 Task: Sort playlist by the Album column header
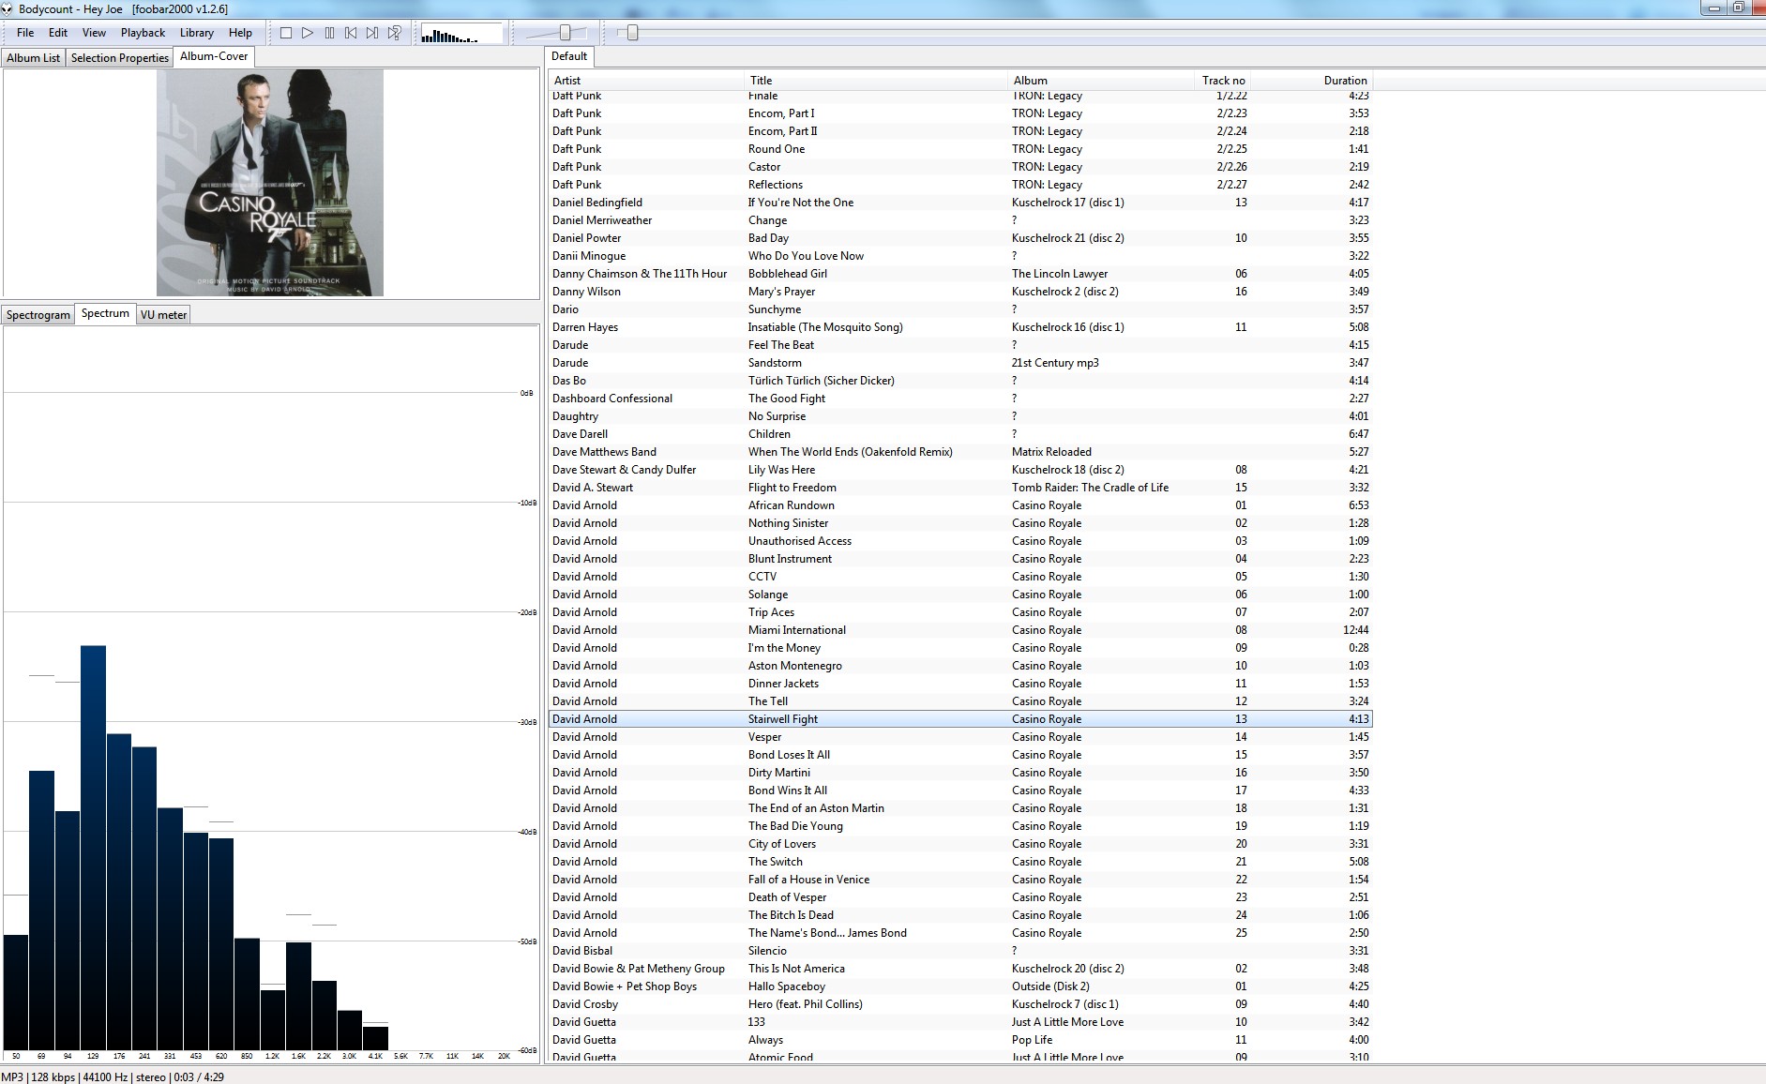pos(1101,81)
